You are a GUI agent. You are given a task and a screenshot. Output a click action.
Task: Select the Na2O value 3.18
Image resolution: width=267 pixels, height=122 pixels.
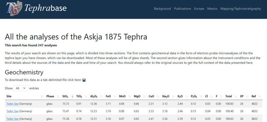(165, 111)
